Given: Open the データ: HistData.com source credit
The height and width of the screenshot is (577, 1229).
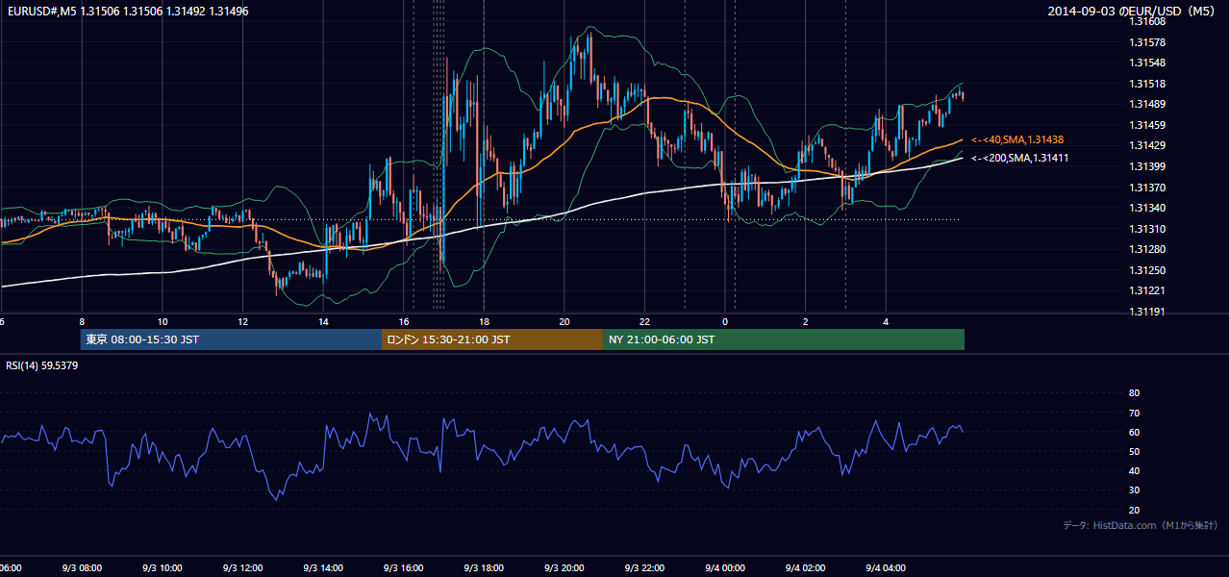Looking at the screenshot, I should point(1141,525).
